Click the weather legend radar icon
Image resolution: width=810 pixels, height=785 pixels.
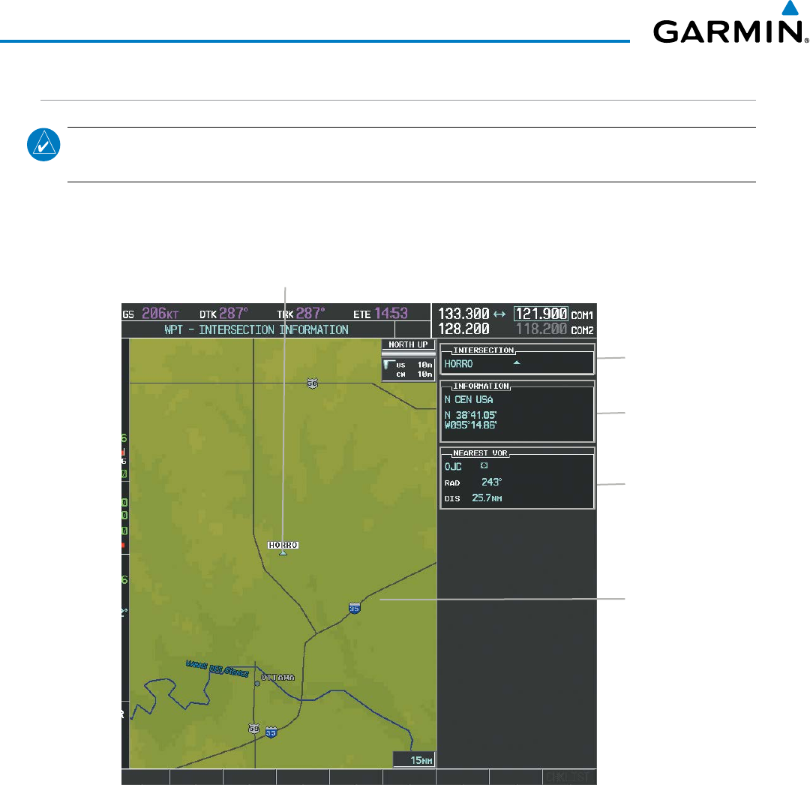tap(388, 364)
